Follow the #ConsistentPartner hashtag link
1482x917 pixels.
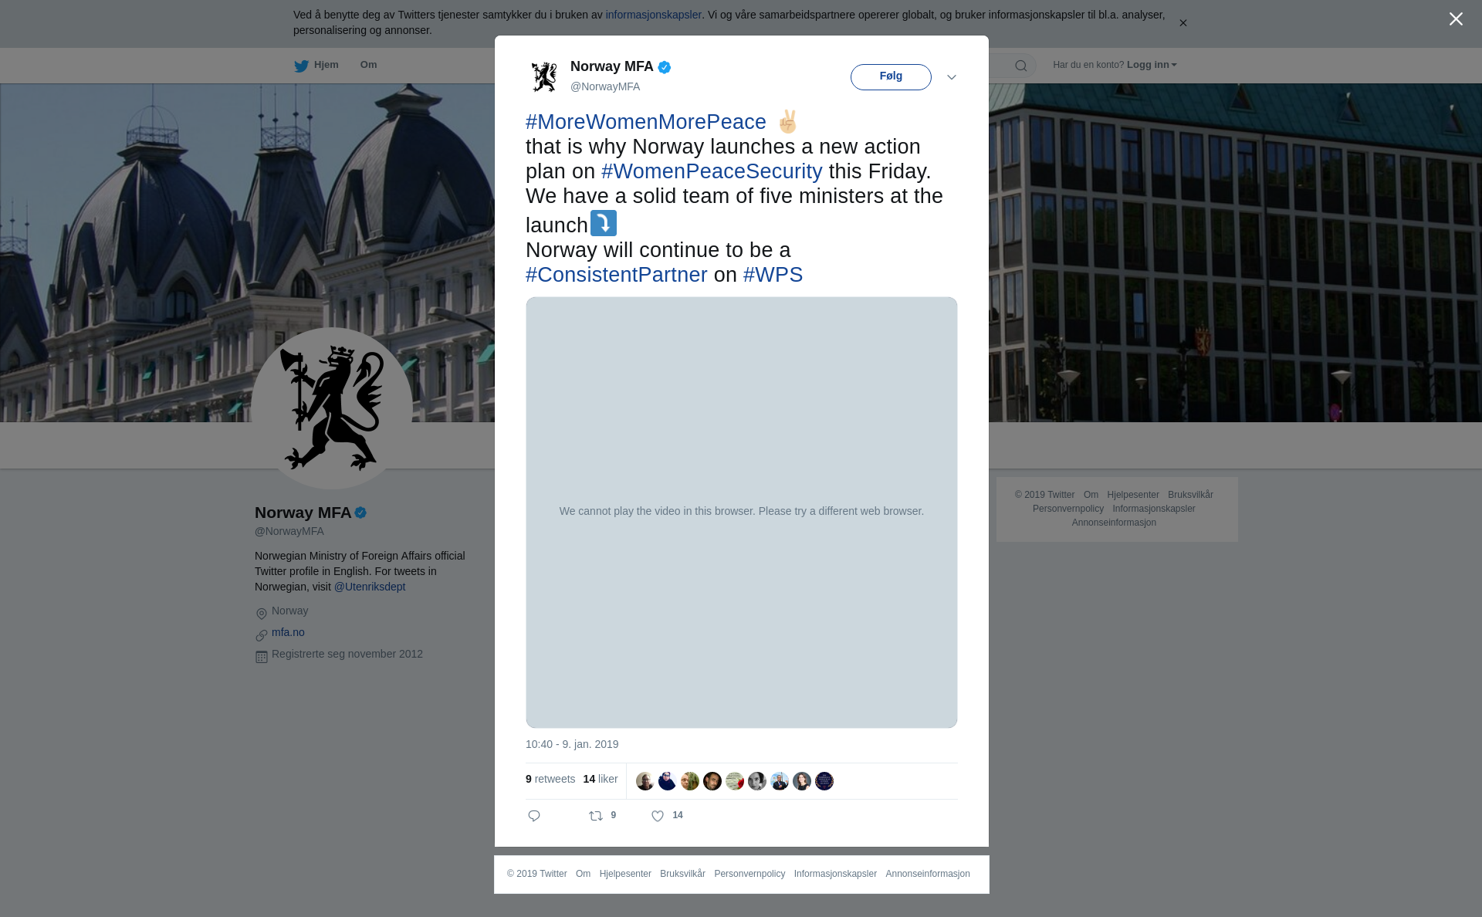pyautogui.click(x=617, y=275)
